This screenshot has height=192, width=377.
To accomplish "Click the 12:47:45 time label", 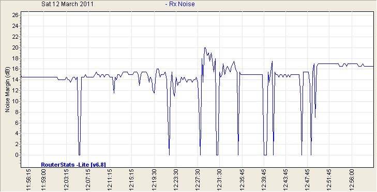I will pyautogui.click(x=308, y=180).
